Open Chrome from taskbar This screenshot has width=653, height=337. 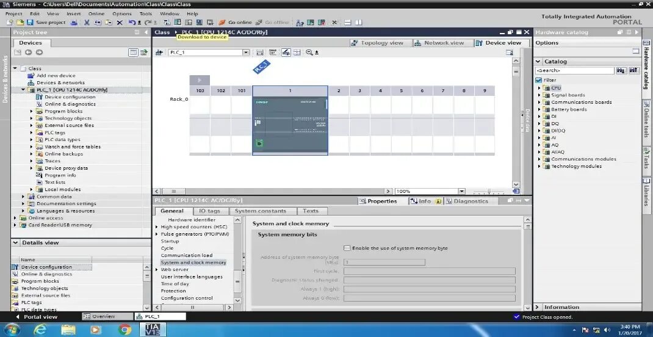point(124,330)
